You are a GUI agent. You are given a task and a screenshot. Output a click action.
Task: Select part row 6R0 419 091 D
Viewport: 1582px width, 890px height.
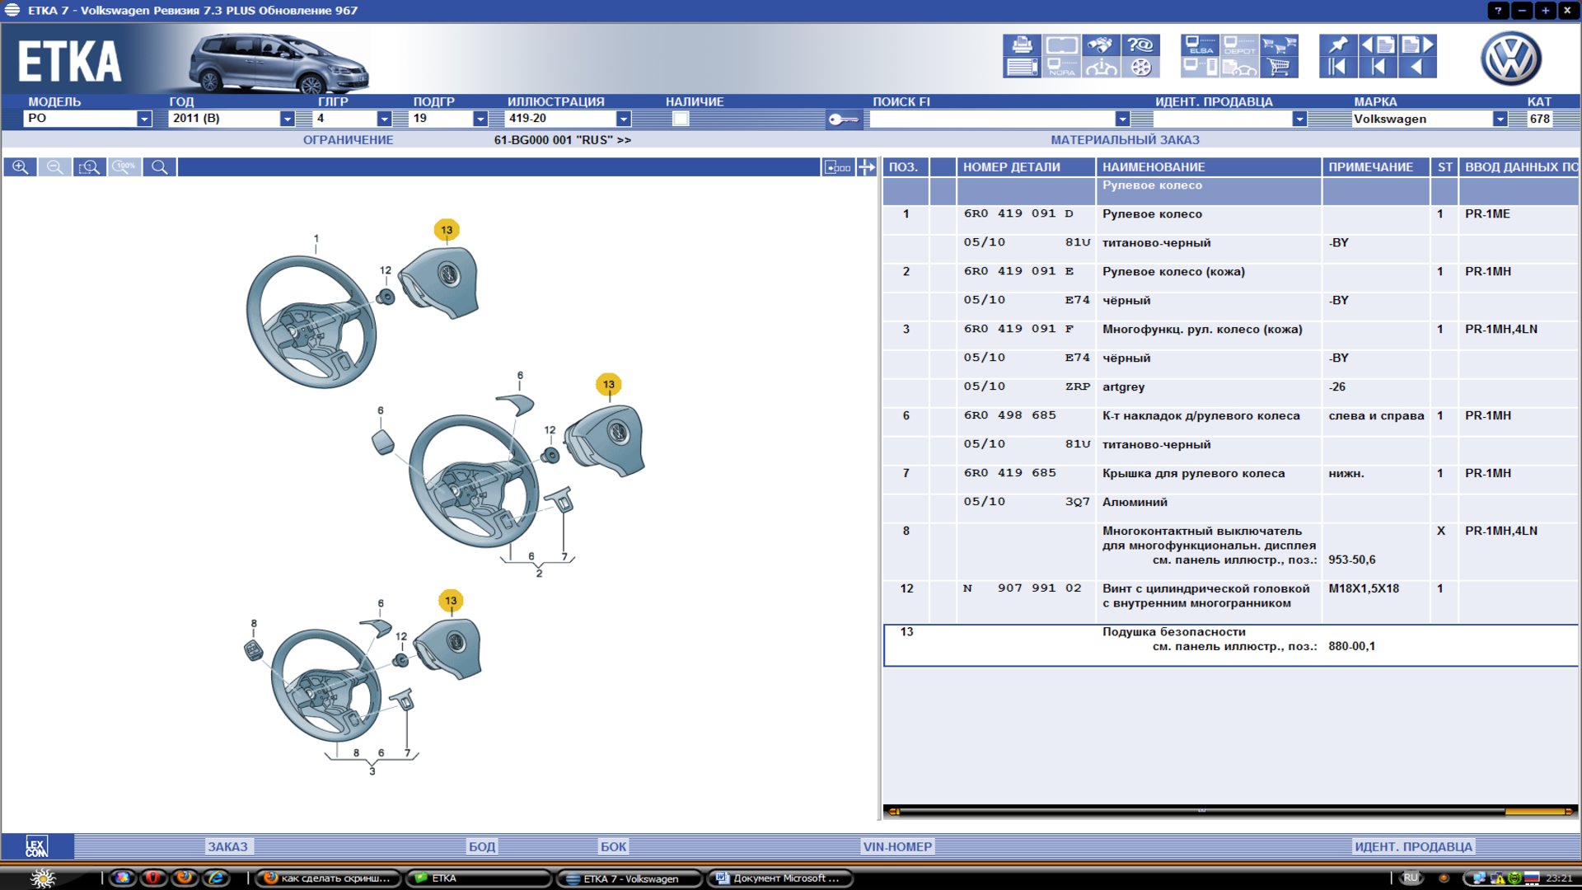tap(1018, 214)
